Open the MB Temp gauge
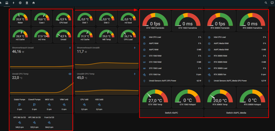Viewport: 275px width, 131px height. pyautogui.click(x=106, y=35)
